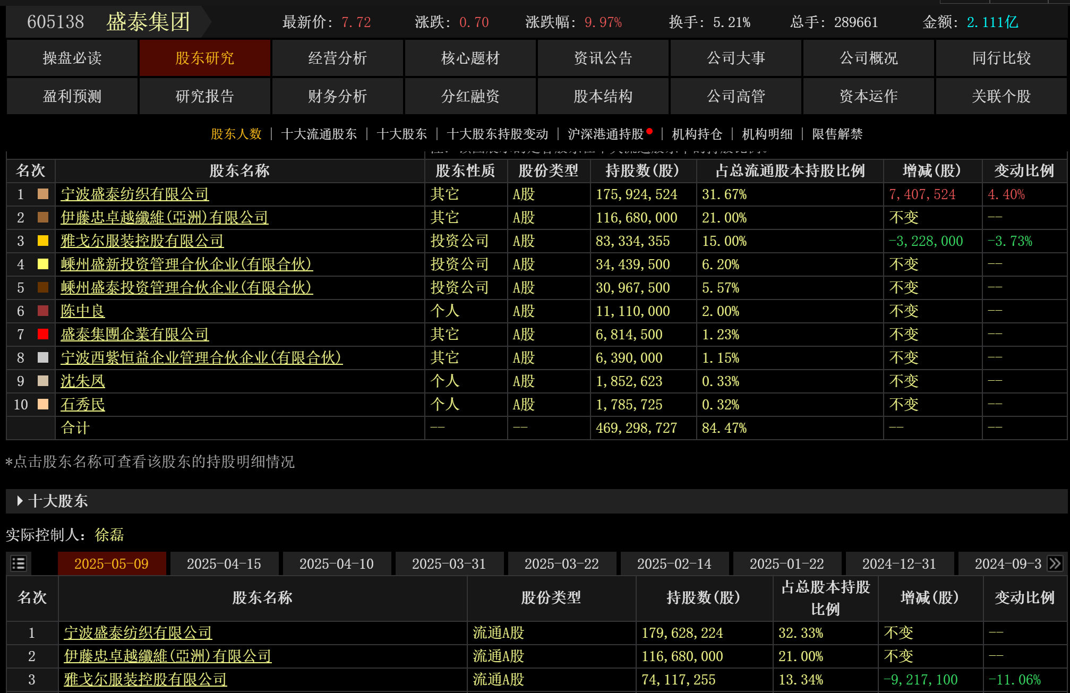The image size is (1070, 693).
Task: Jump to 限售解禁 section
Action: tap(837, 134)
